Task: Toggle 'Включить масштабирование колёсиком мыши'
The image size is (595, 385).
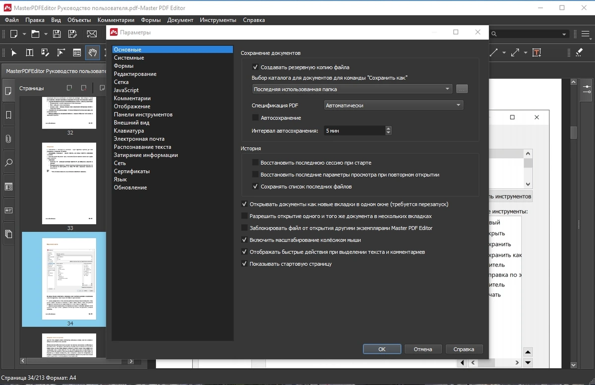Action: tap(244, 240)
